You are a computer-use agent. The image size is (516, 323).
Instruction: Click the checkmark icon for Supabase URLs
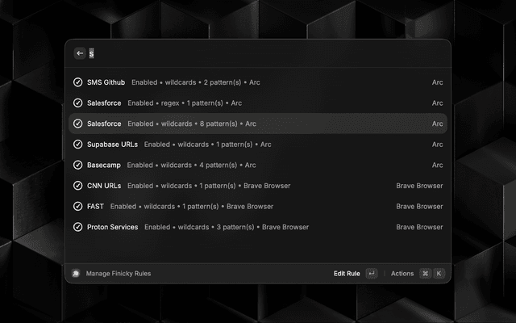(x=77, y=145)
